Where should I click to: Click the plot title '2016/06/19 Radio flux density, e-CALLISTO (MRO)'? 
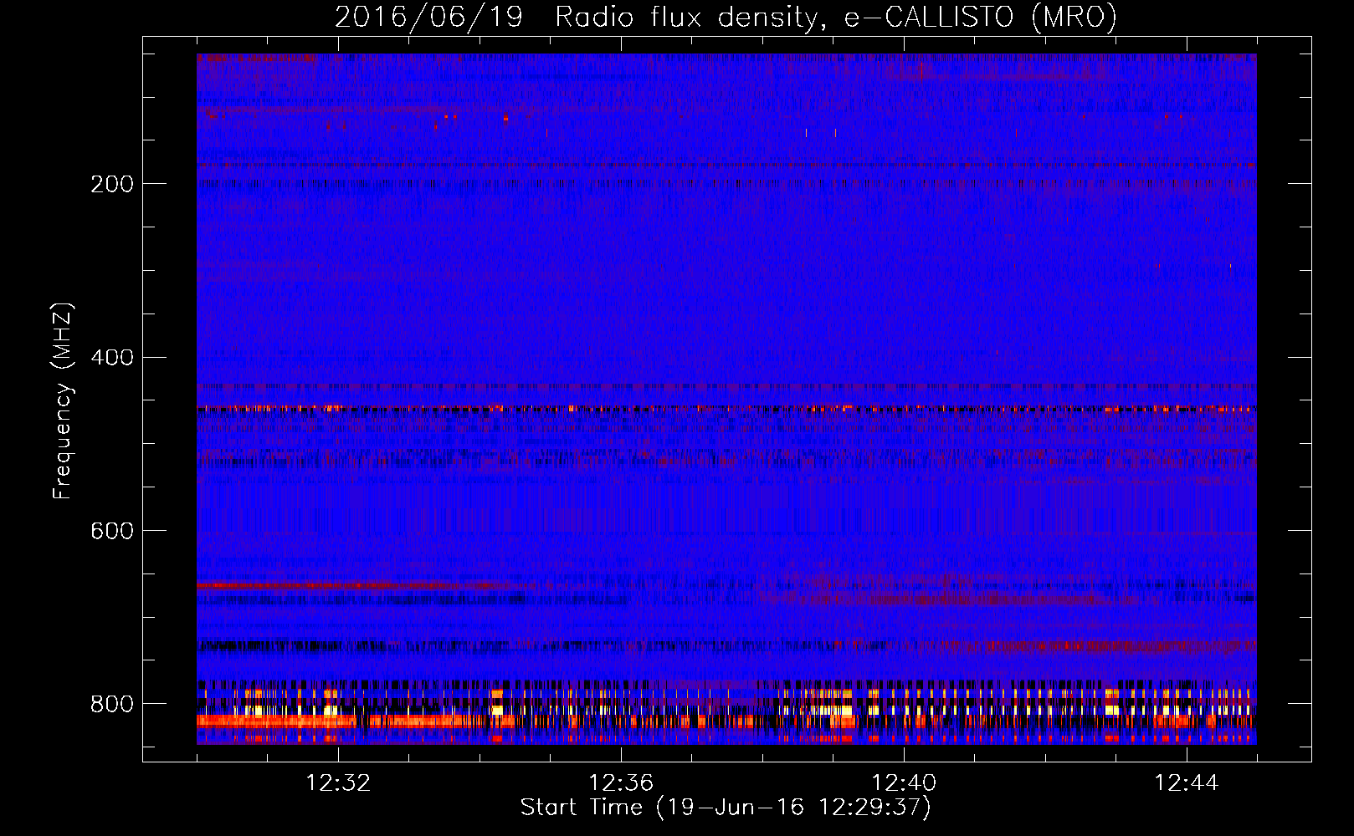tap(726, 18)
